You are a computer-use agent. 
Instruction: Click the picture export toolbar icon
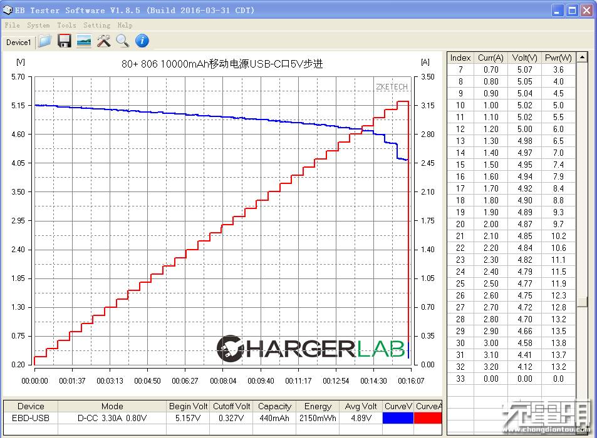click(x=84, y=41)
